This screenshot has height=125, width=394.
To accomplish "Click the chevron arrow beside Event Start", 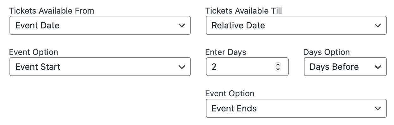I will [x=182, y=67].
